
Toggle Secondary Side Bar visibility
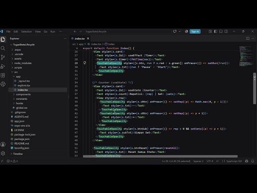point(226,31)
